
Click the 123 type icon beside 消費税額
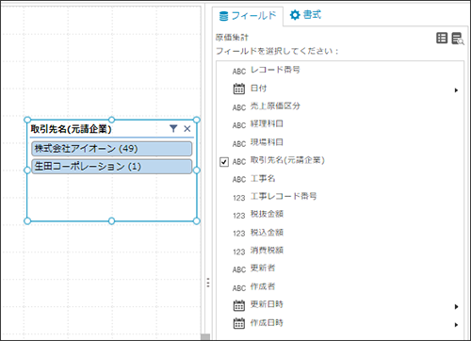(239, 252)
